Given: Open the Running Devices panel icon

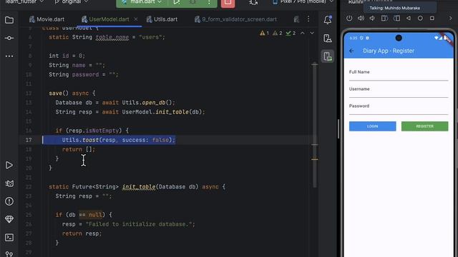Looking at the screenshot, I should click(328, 56).
